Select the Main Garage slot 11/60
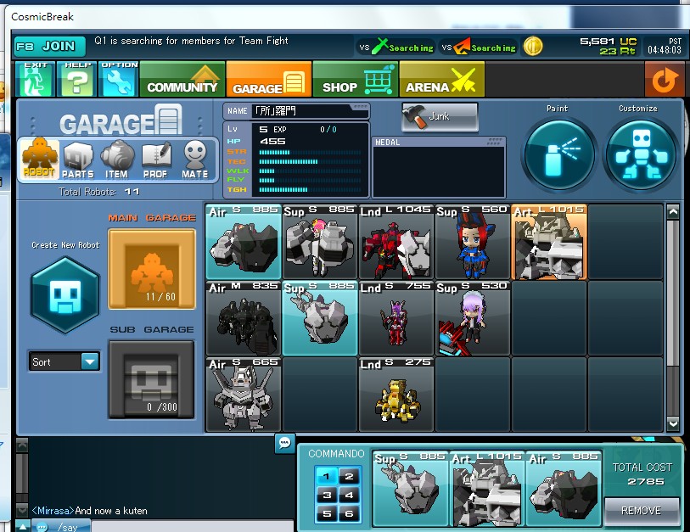This screenshot has width=690, height=532. pyautogui.click(x=152, y=269)
